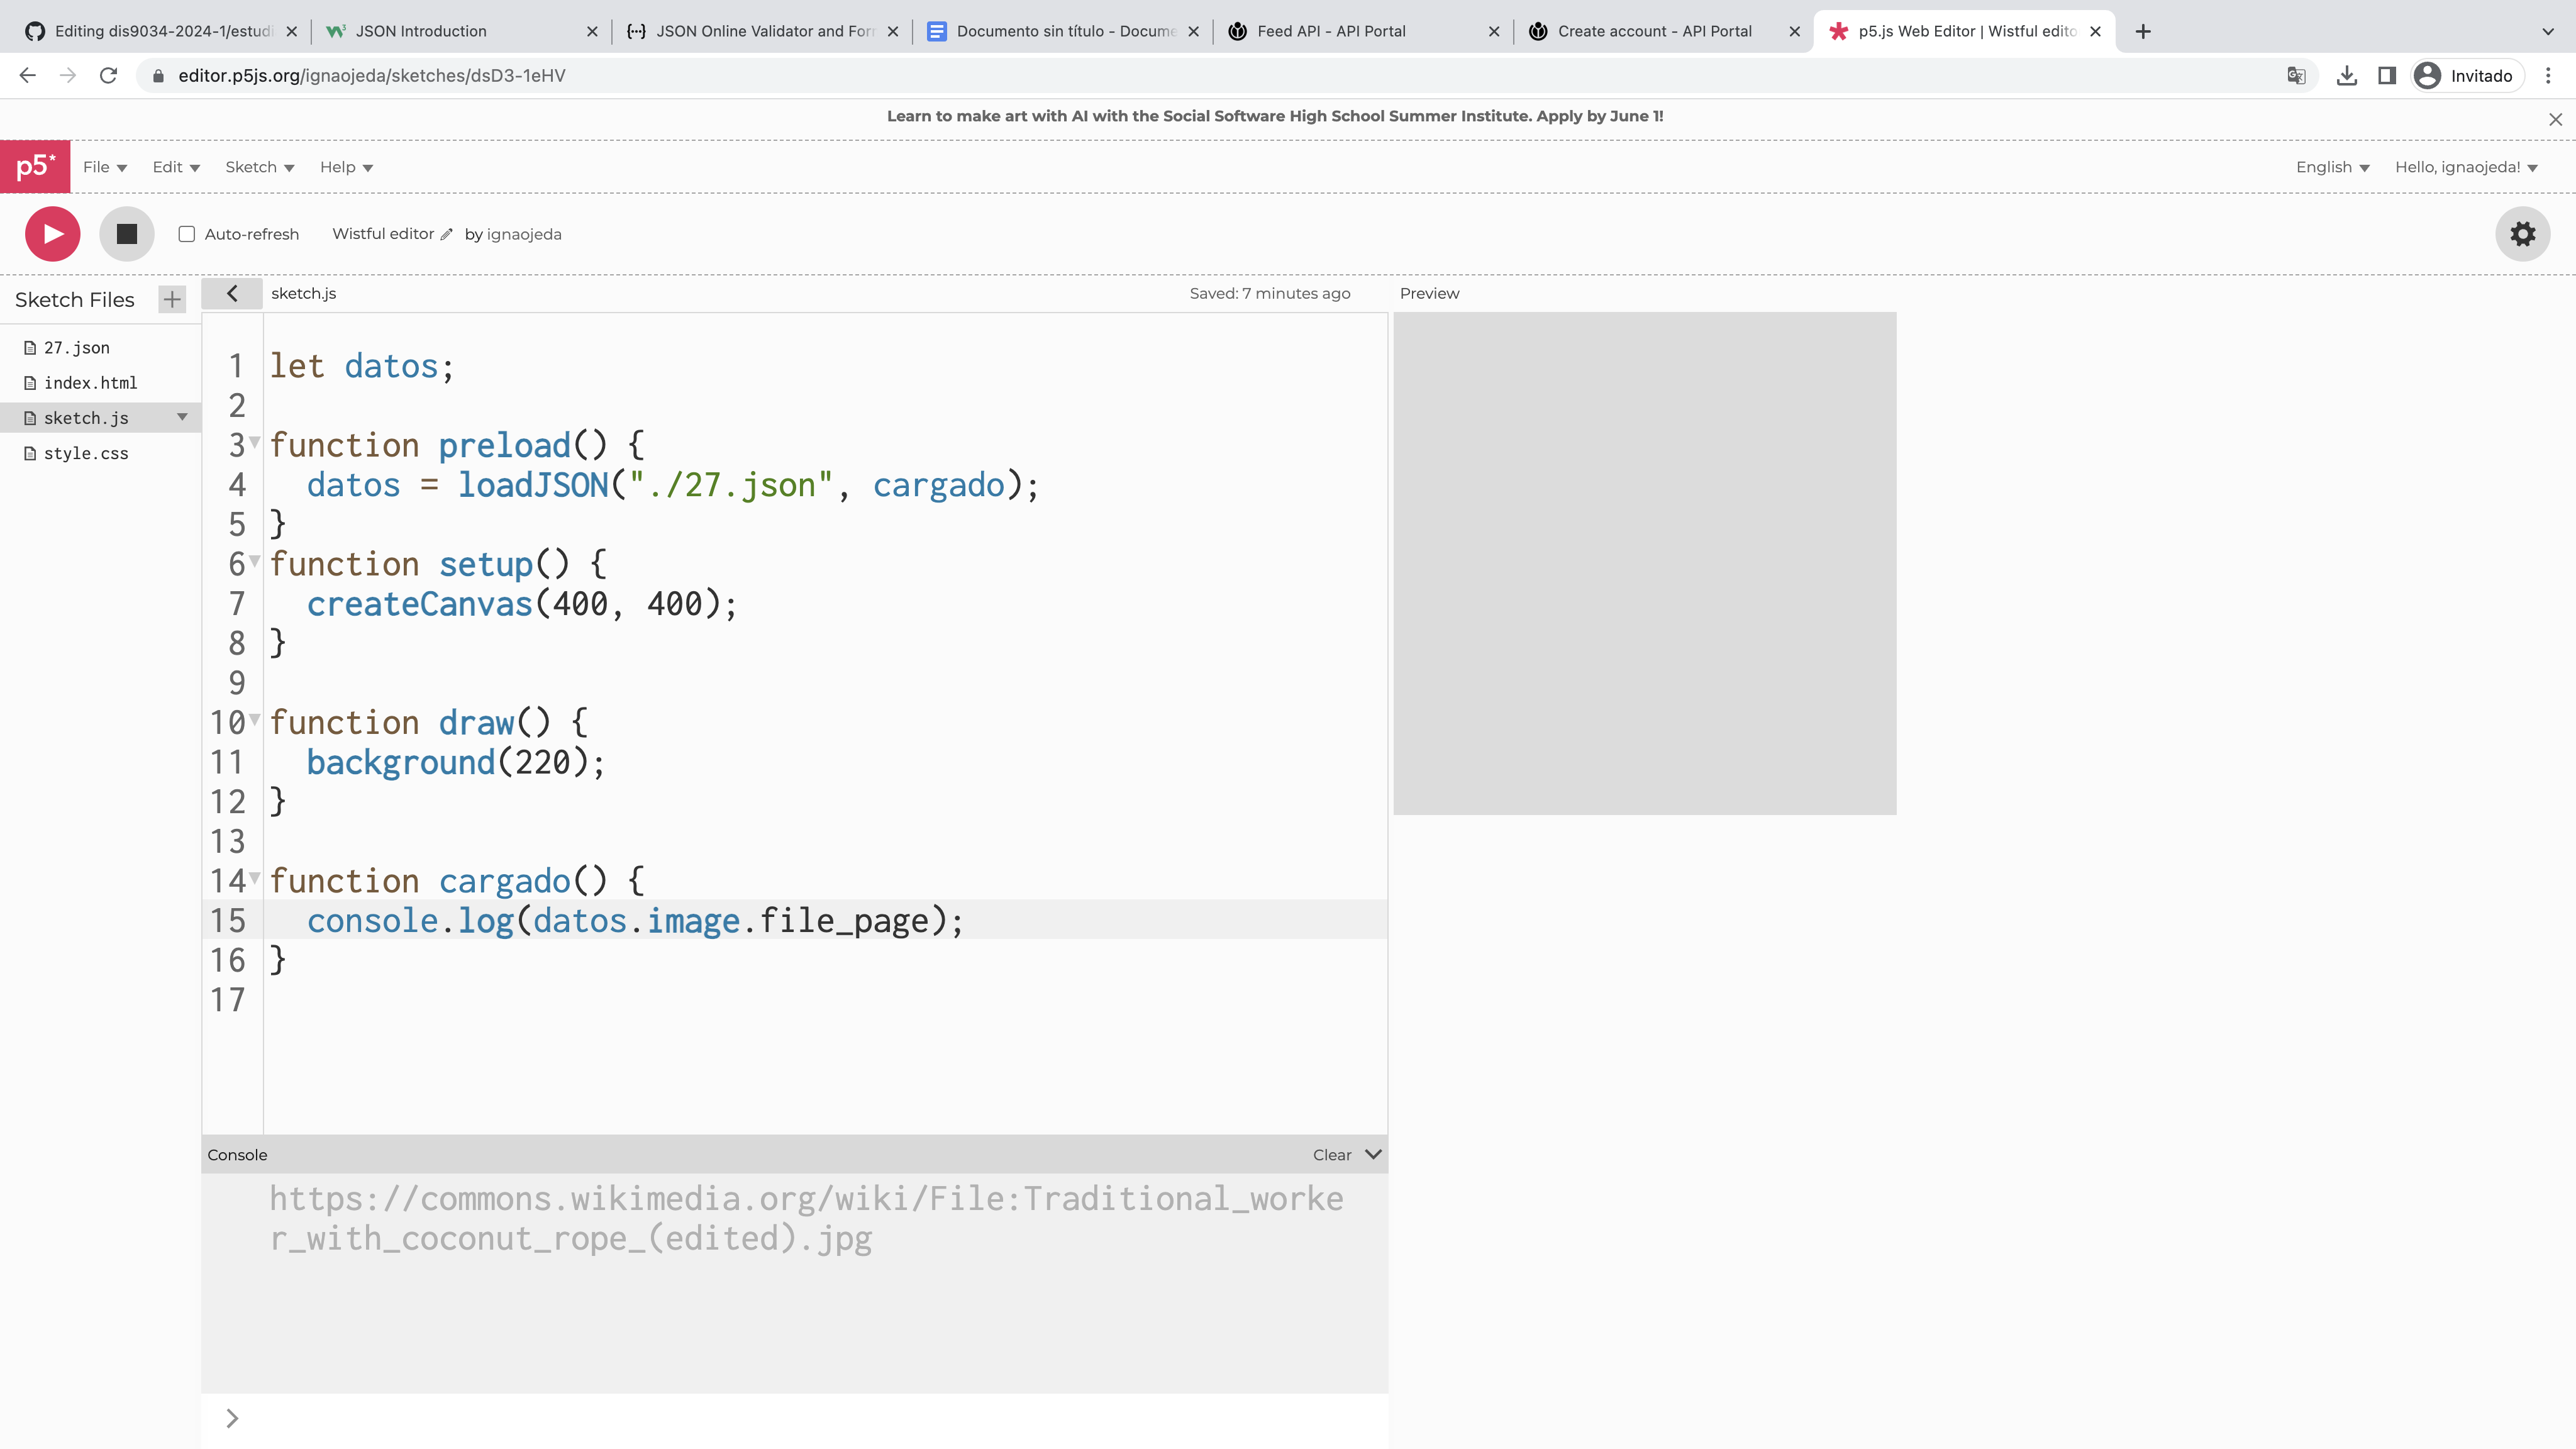Close the JSON Introduction tab
Viewport: 2576px width, 1449px height.
pos(592,31)
